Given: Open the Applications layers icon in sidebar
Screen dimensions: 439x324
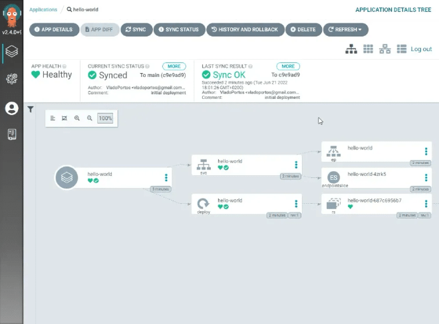Looking at the screenshot, I should click(x=12, y=51).
